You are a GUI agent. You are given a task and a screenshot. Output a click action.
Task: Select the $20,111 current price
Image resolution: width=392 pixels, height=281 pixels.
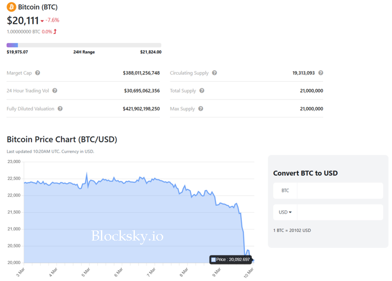[23, 20]
